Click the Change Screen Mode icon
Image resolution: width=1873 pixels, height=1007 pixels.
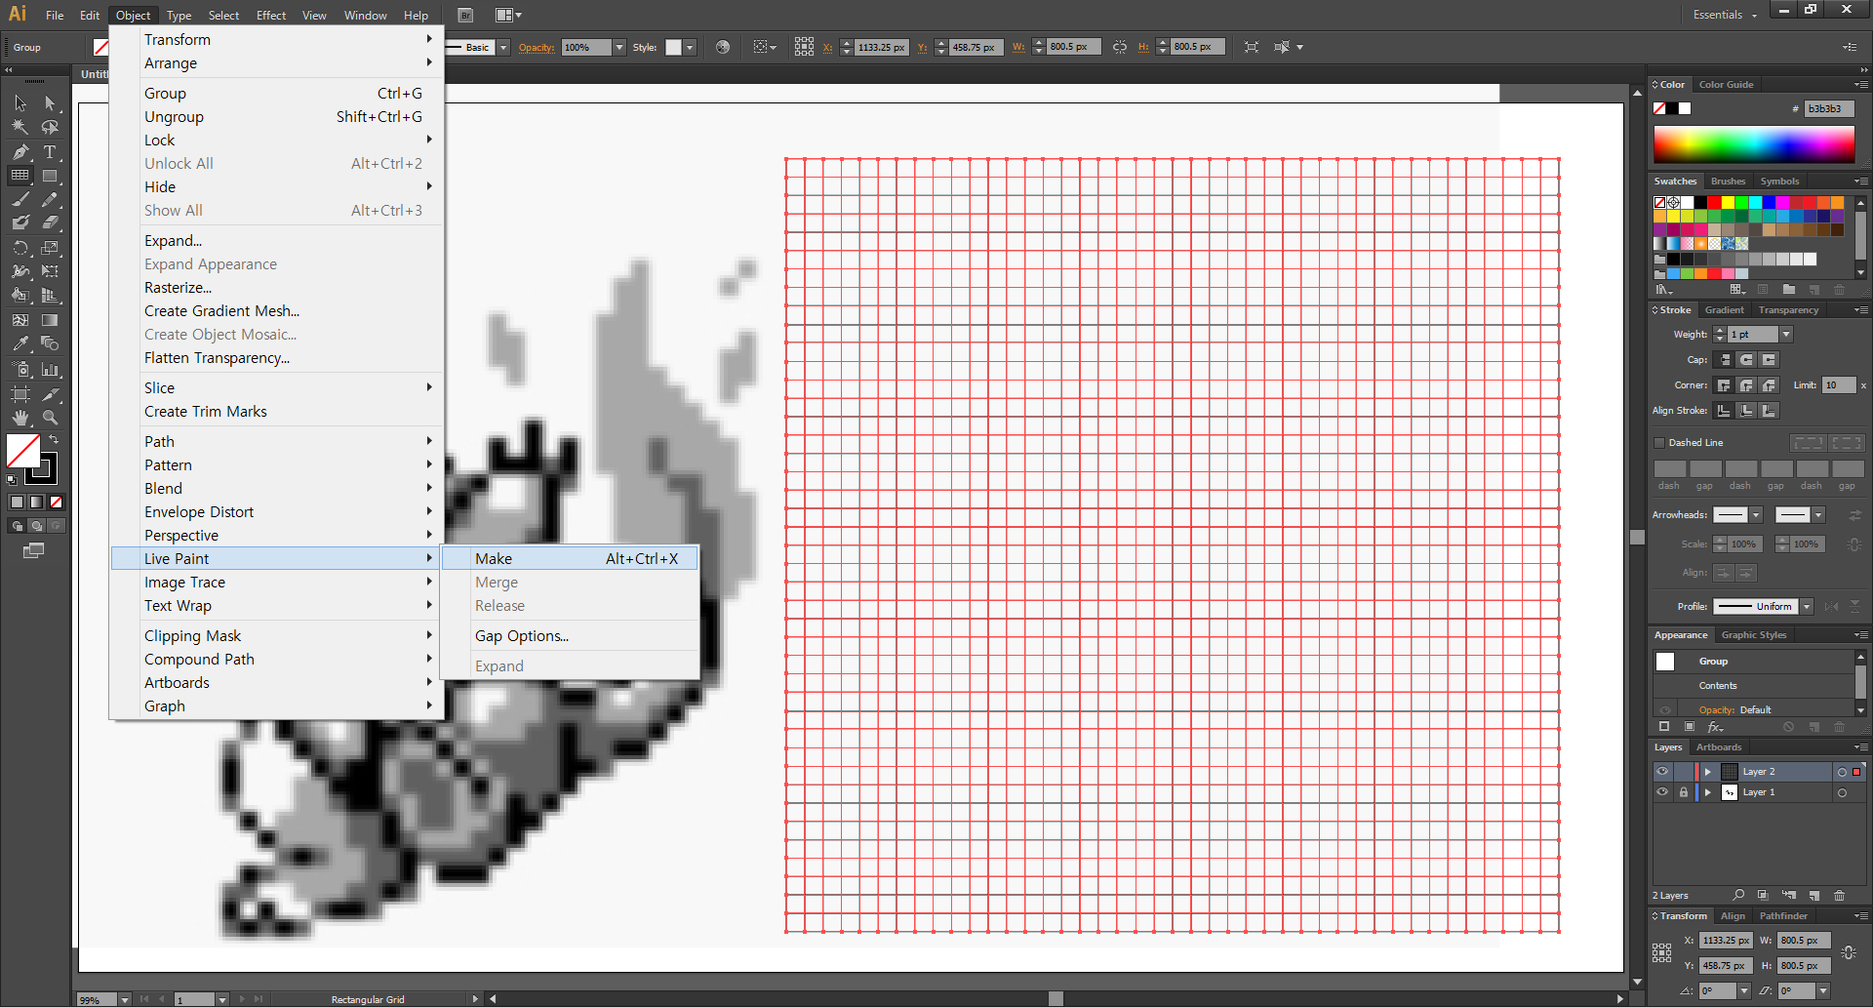click(x=34, y=550)
